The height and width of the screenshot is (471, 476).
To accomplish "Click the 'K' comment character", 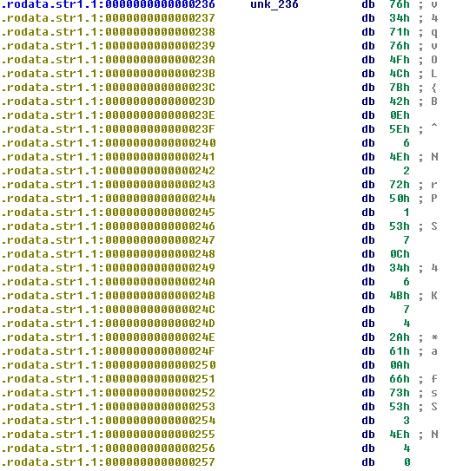I will [x=434, y=296].
